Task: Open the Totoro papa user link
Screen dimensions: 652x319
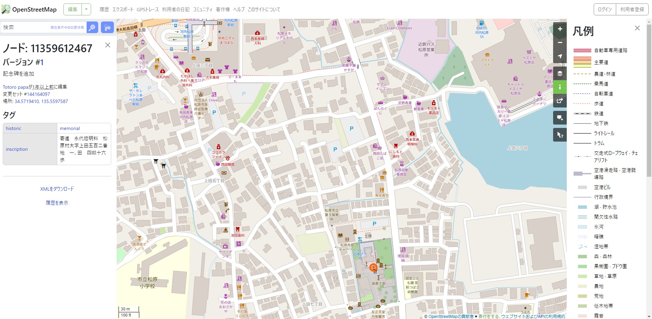Action: coord(15,87)
